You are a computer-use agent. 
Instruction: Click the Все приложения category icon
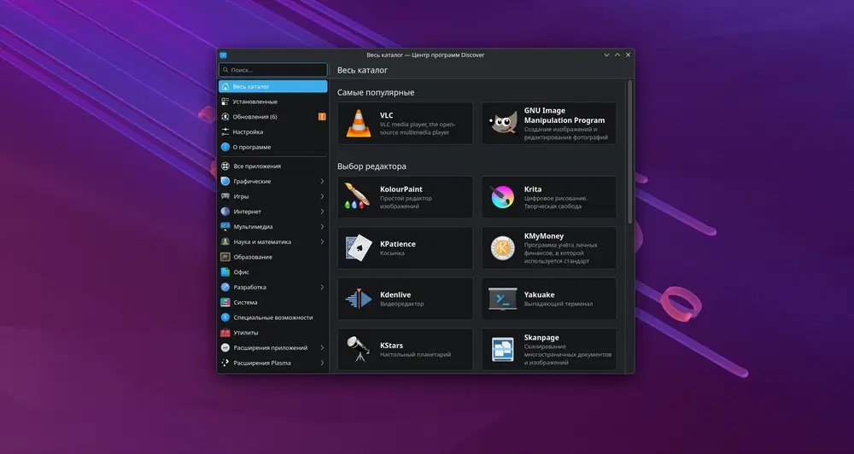[225, 166]
